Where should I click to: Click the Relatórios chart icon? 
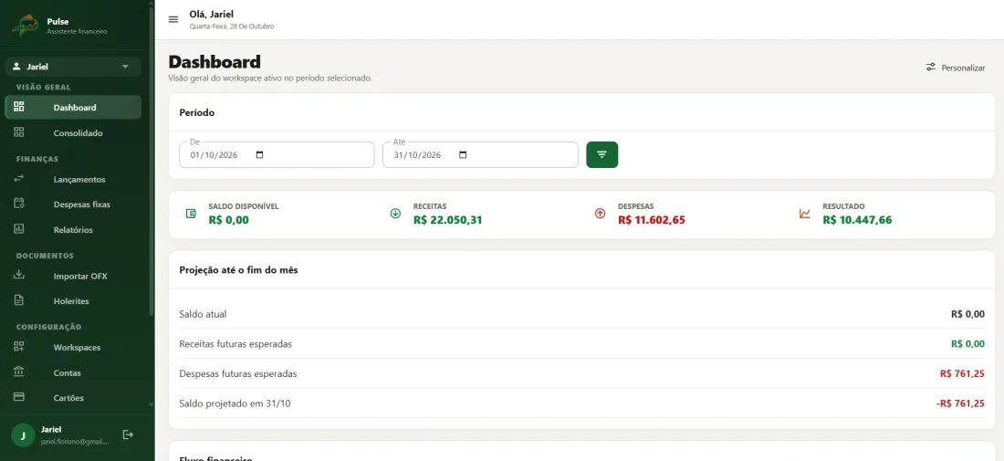(x=19, y=228)
